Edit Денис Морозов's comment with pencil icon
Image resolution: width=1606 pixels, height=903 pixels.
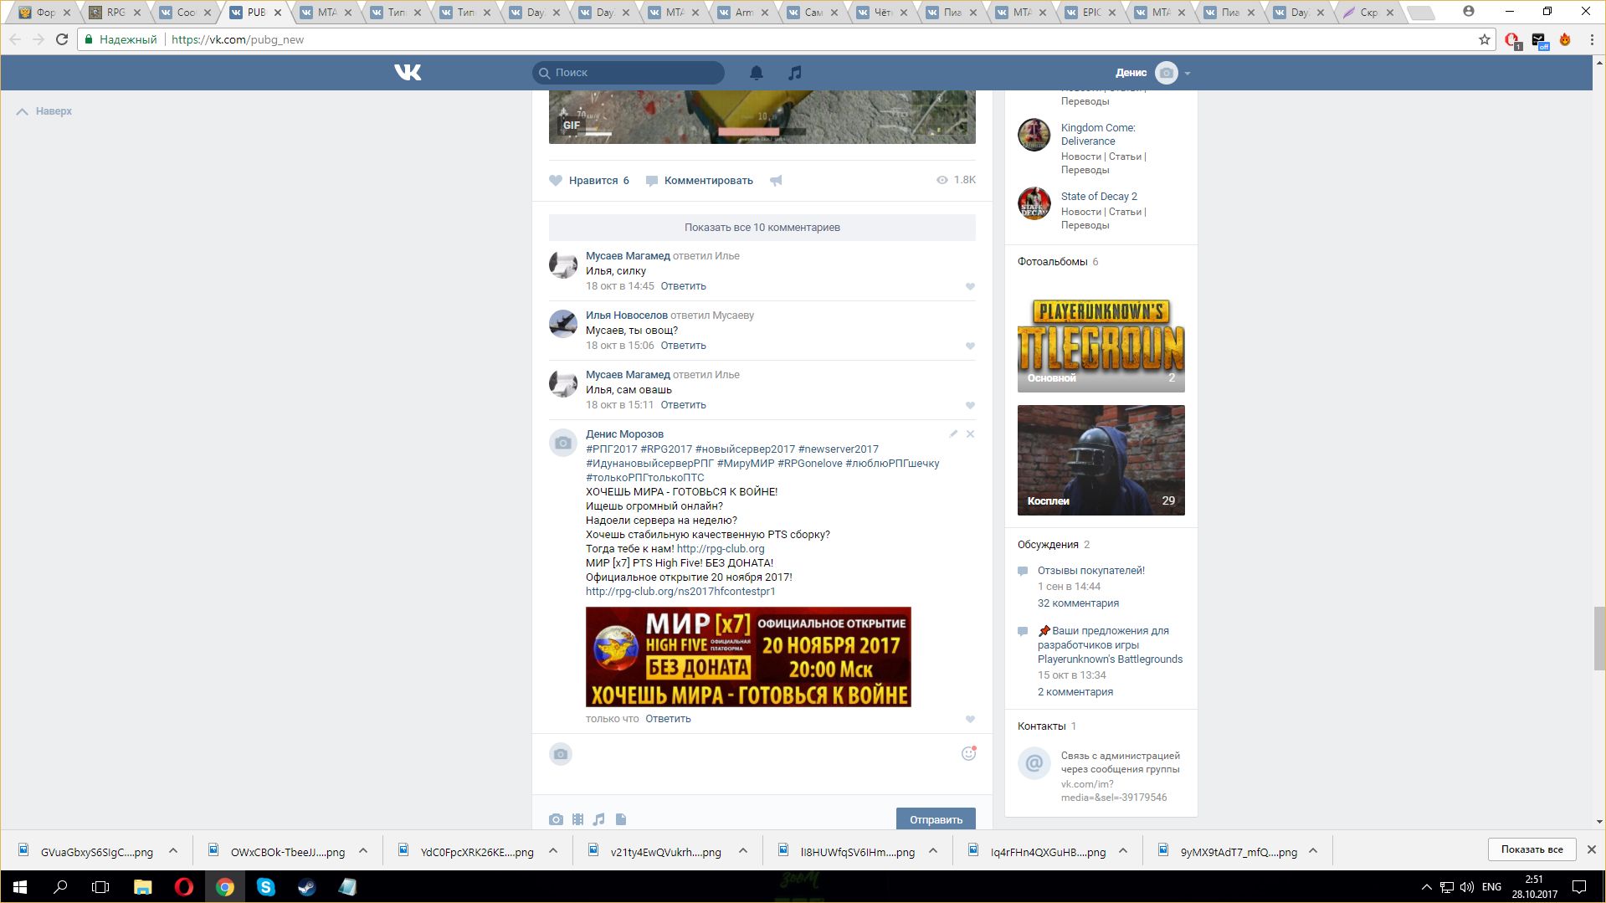953,434
